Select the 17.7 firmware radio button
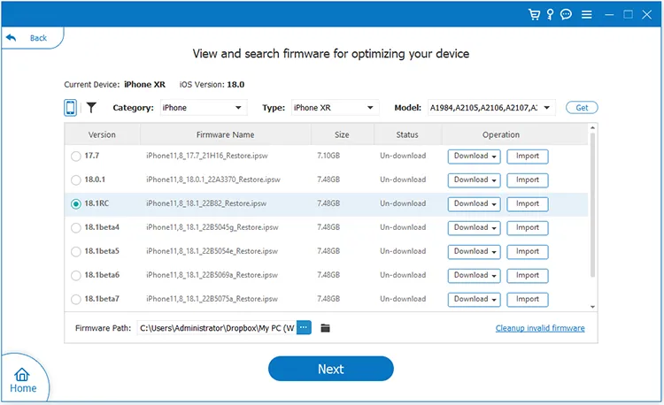The width and height of the screenshot is (664, 405). tap(76, 157)
